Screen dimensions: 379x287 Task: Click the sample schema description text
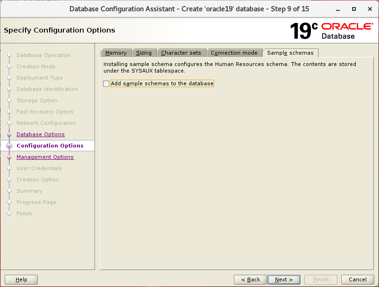pyautogui.click(x=230, y=67)
